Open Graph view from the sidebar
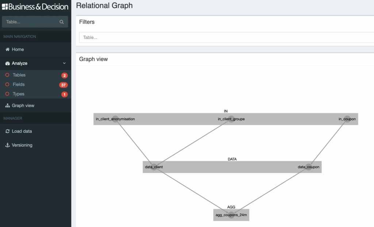 (23, 105)
